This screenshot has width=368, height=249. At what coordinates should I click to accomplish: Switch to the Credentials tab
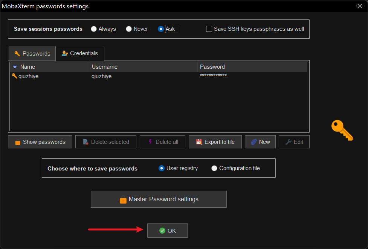tap(80, 53)
